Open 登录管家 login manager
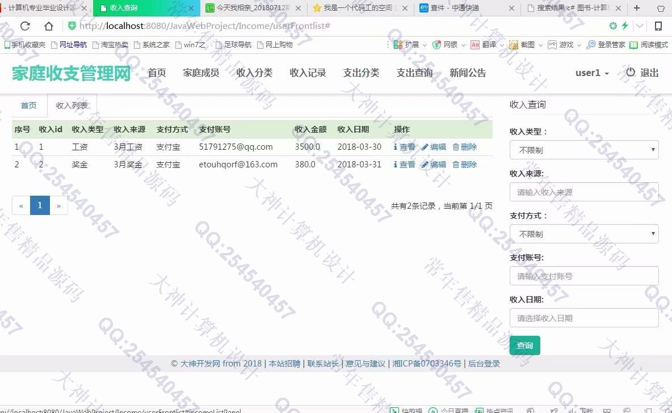Viewport: 672px width, 413px height. 606,45
